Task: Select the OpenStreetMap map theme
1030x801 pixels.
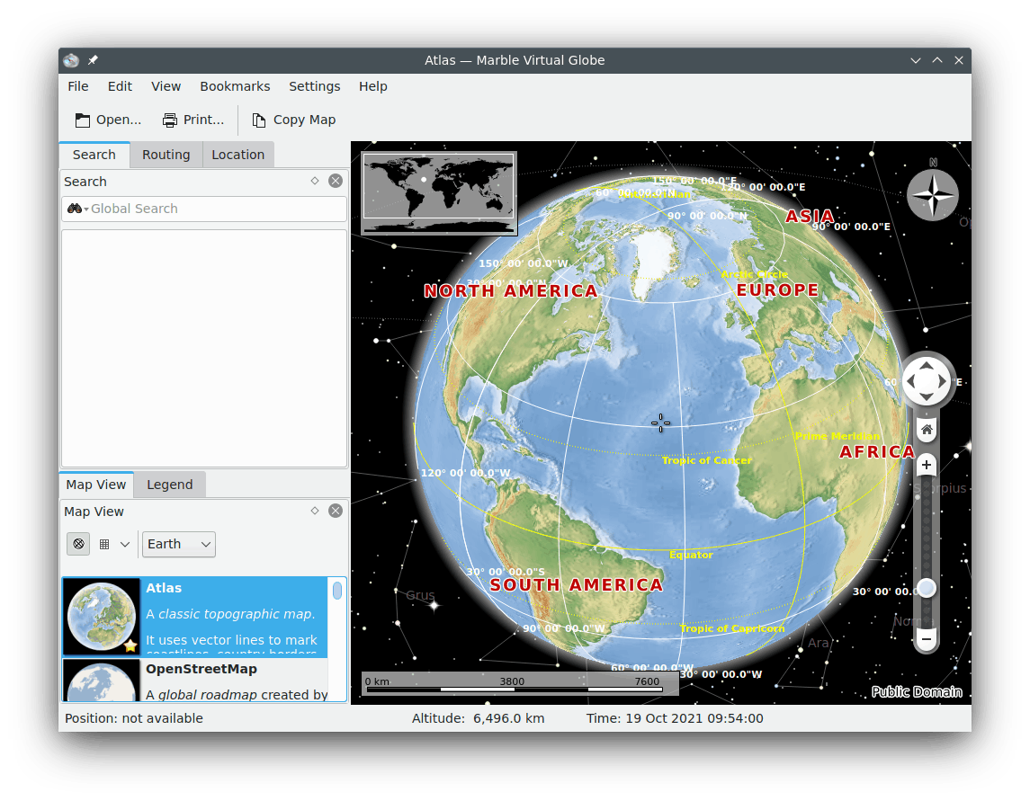Action: 195,680
